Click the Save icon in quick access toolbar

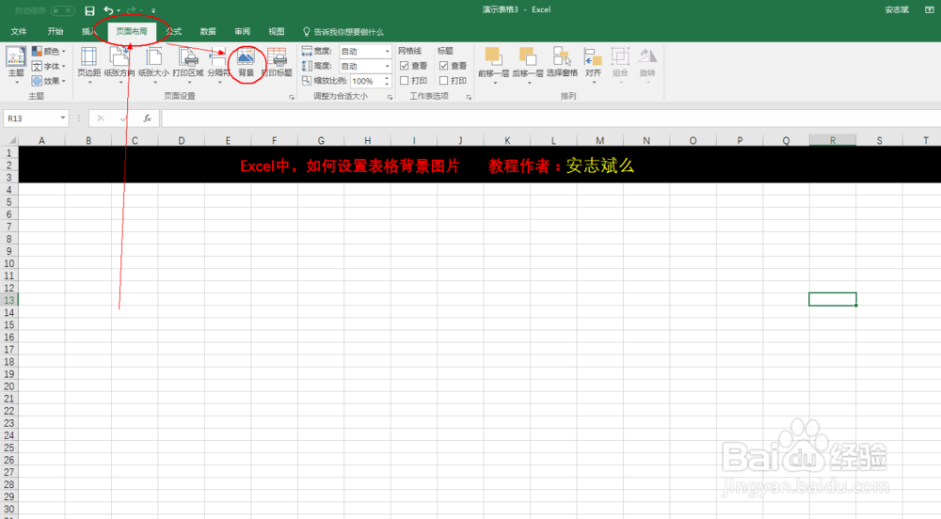[x=89, y=10]
